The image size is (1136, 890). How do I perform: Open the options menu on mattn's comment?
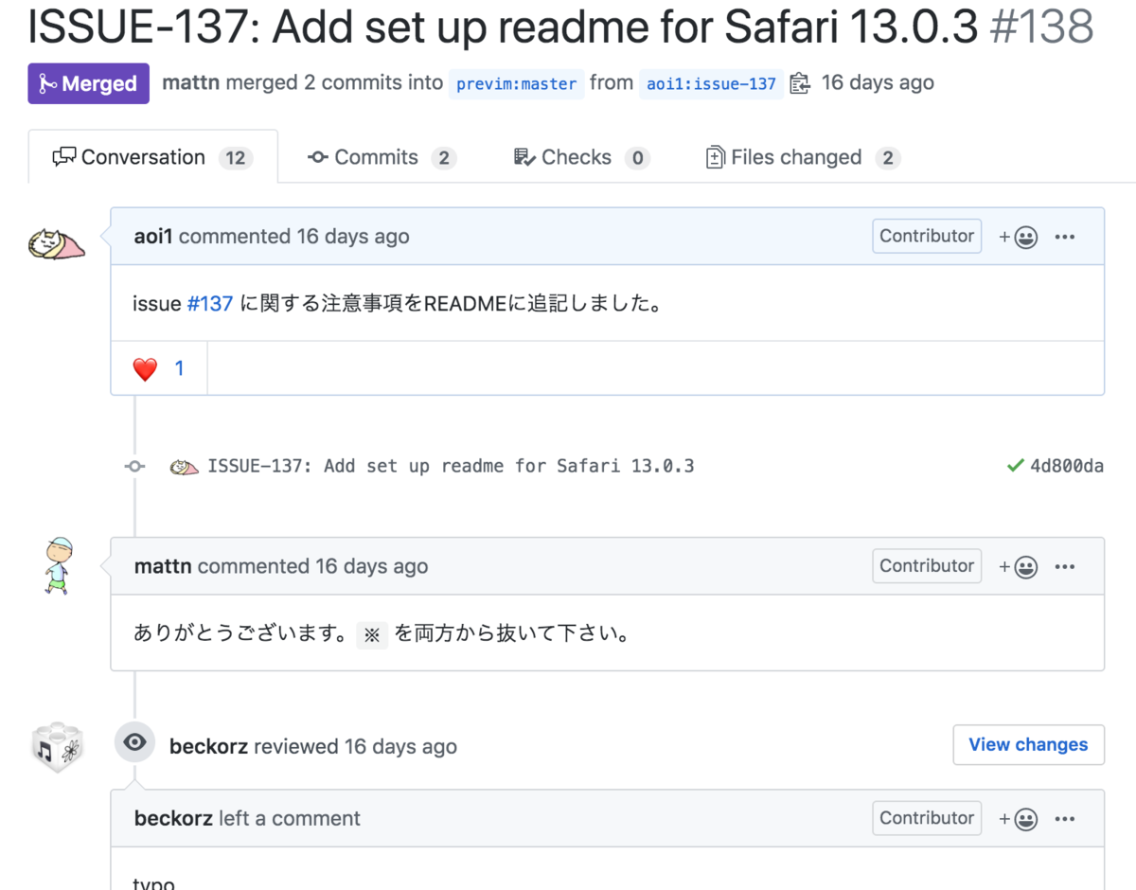point(1065,565)
